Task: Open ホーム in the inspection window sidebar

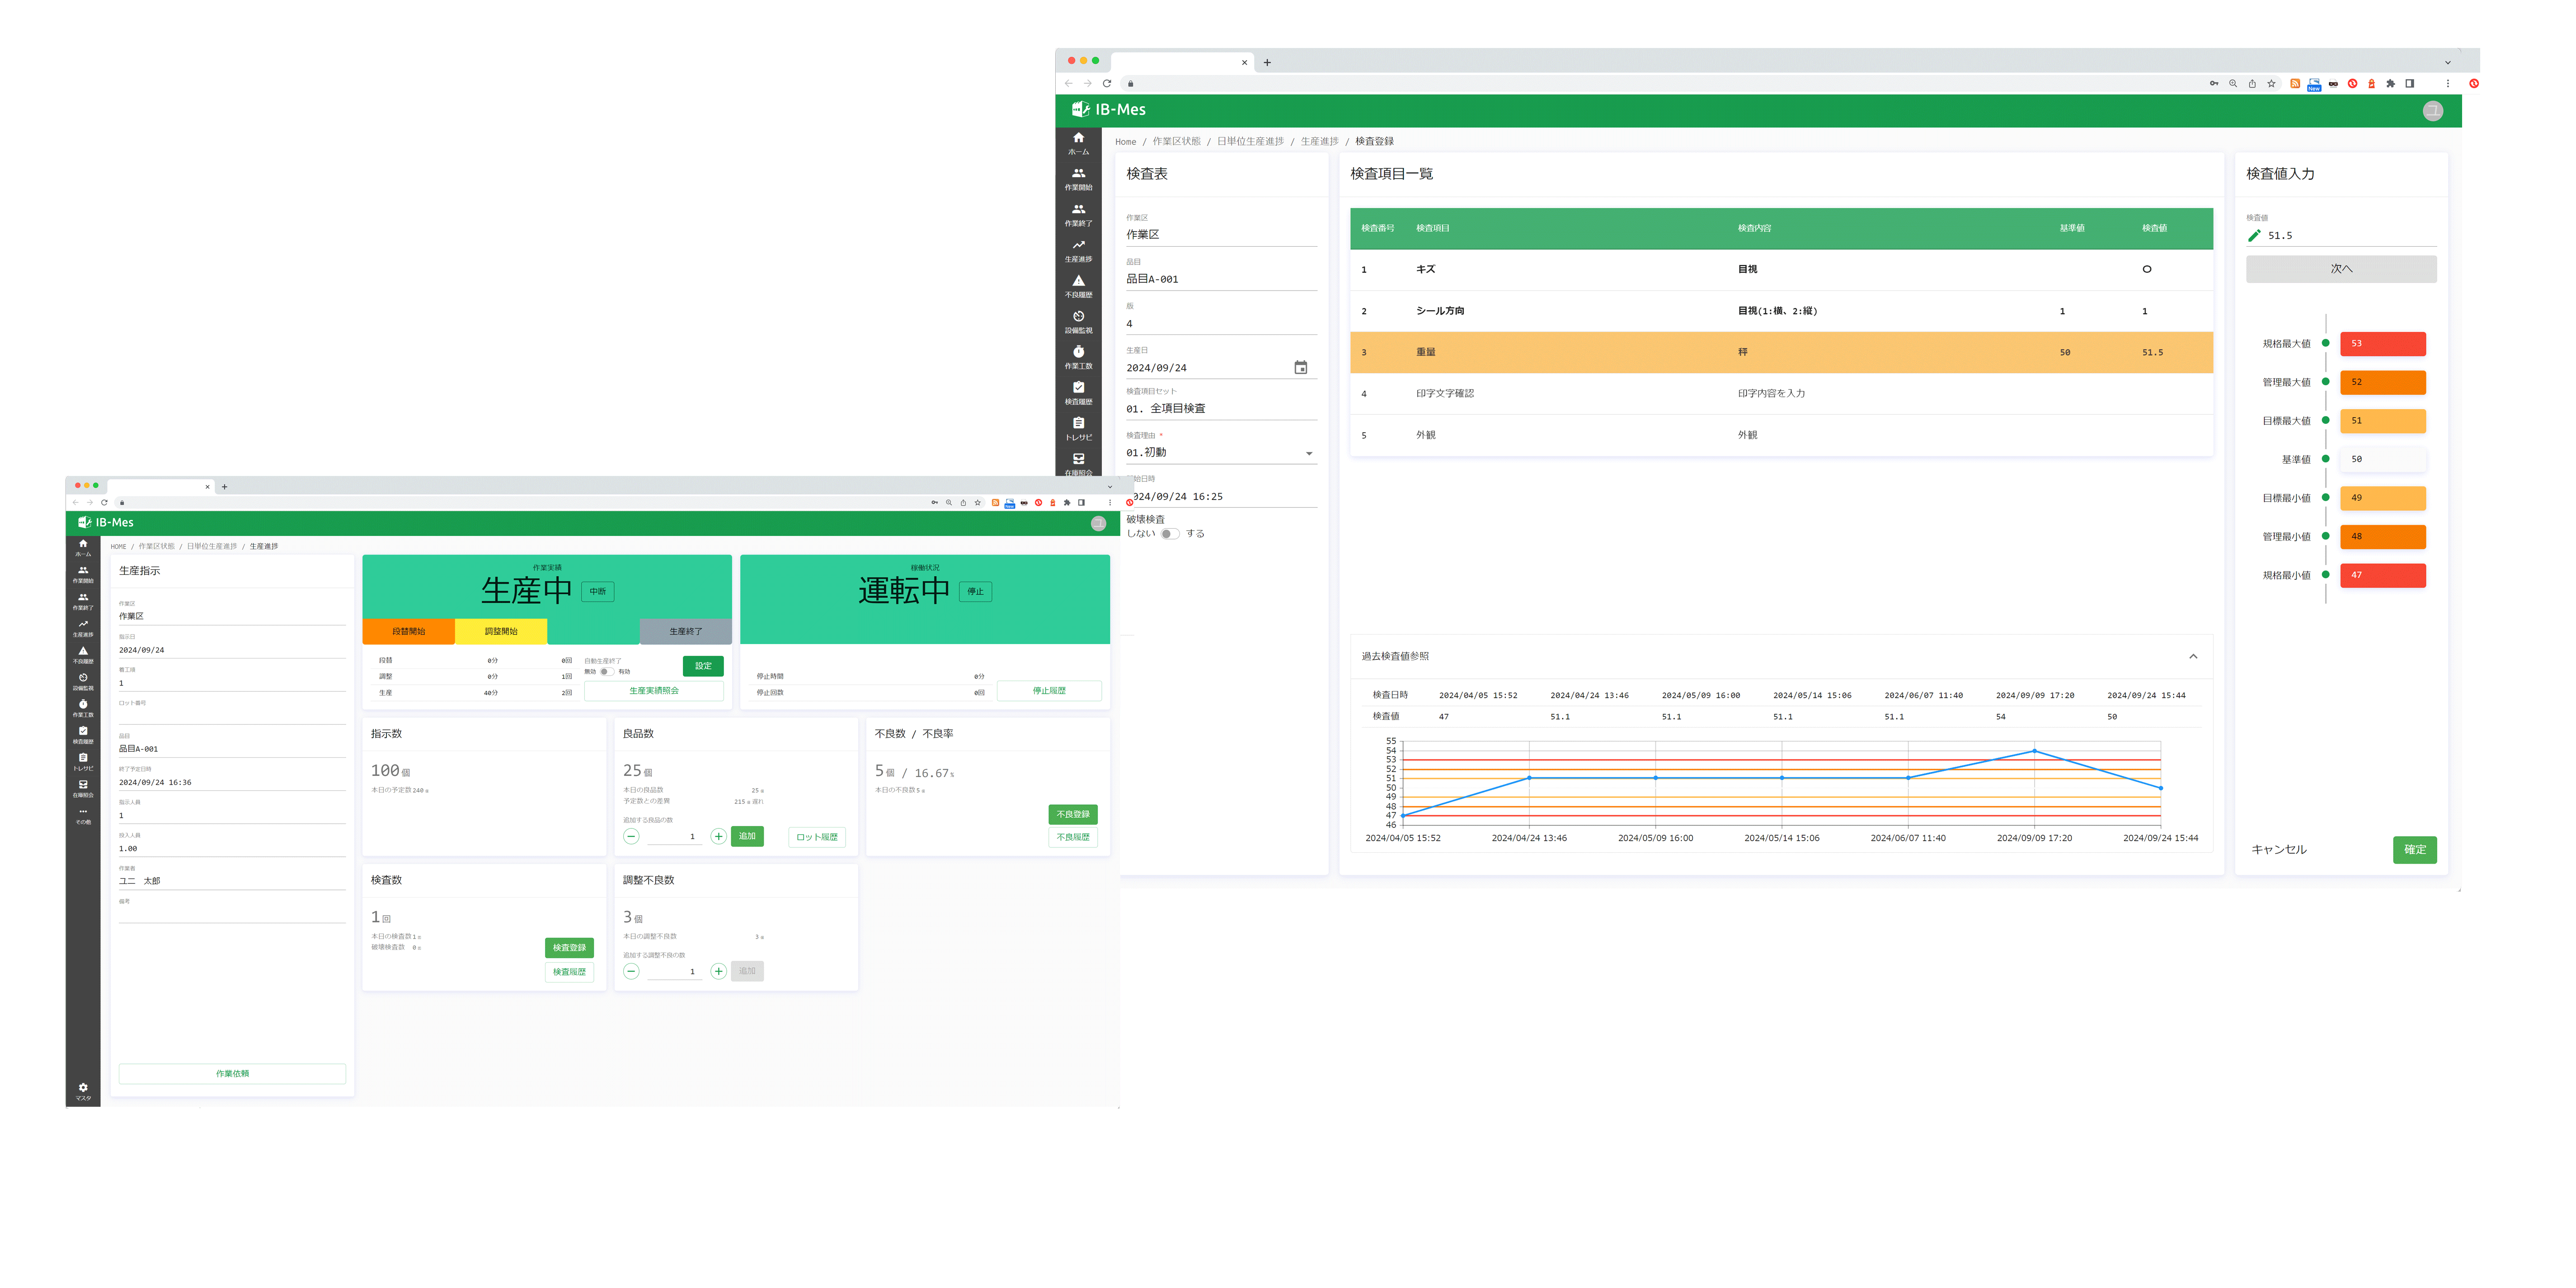Action: pyautogui.click(x=1078, y=143)
